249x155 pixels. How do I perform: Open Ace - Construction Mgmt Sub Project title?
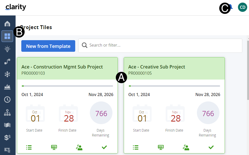click(x=62, y=67)
